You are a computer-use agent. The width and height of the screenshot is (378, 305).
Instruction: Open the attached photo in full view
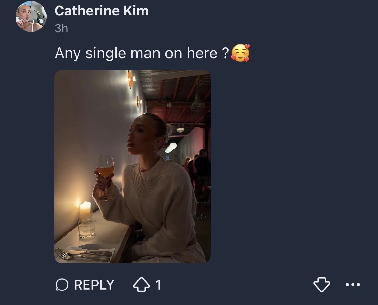[132, 166]
